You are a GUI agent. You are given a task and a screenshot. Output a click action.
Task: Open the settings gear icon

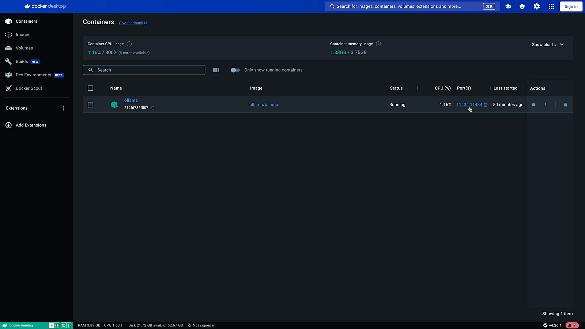(x=536, y=7)
